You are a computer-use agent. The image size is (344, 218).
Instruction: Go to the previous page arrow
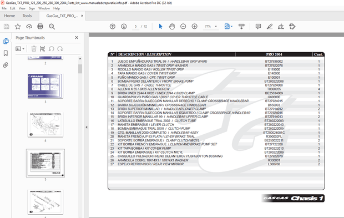click(x=113, y=27)
